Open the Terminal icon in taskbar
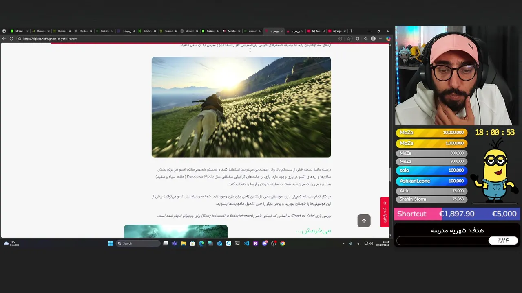This screenshot has width=522, height=293. [x=237, y=243]
